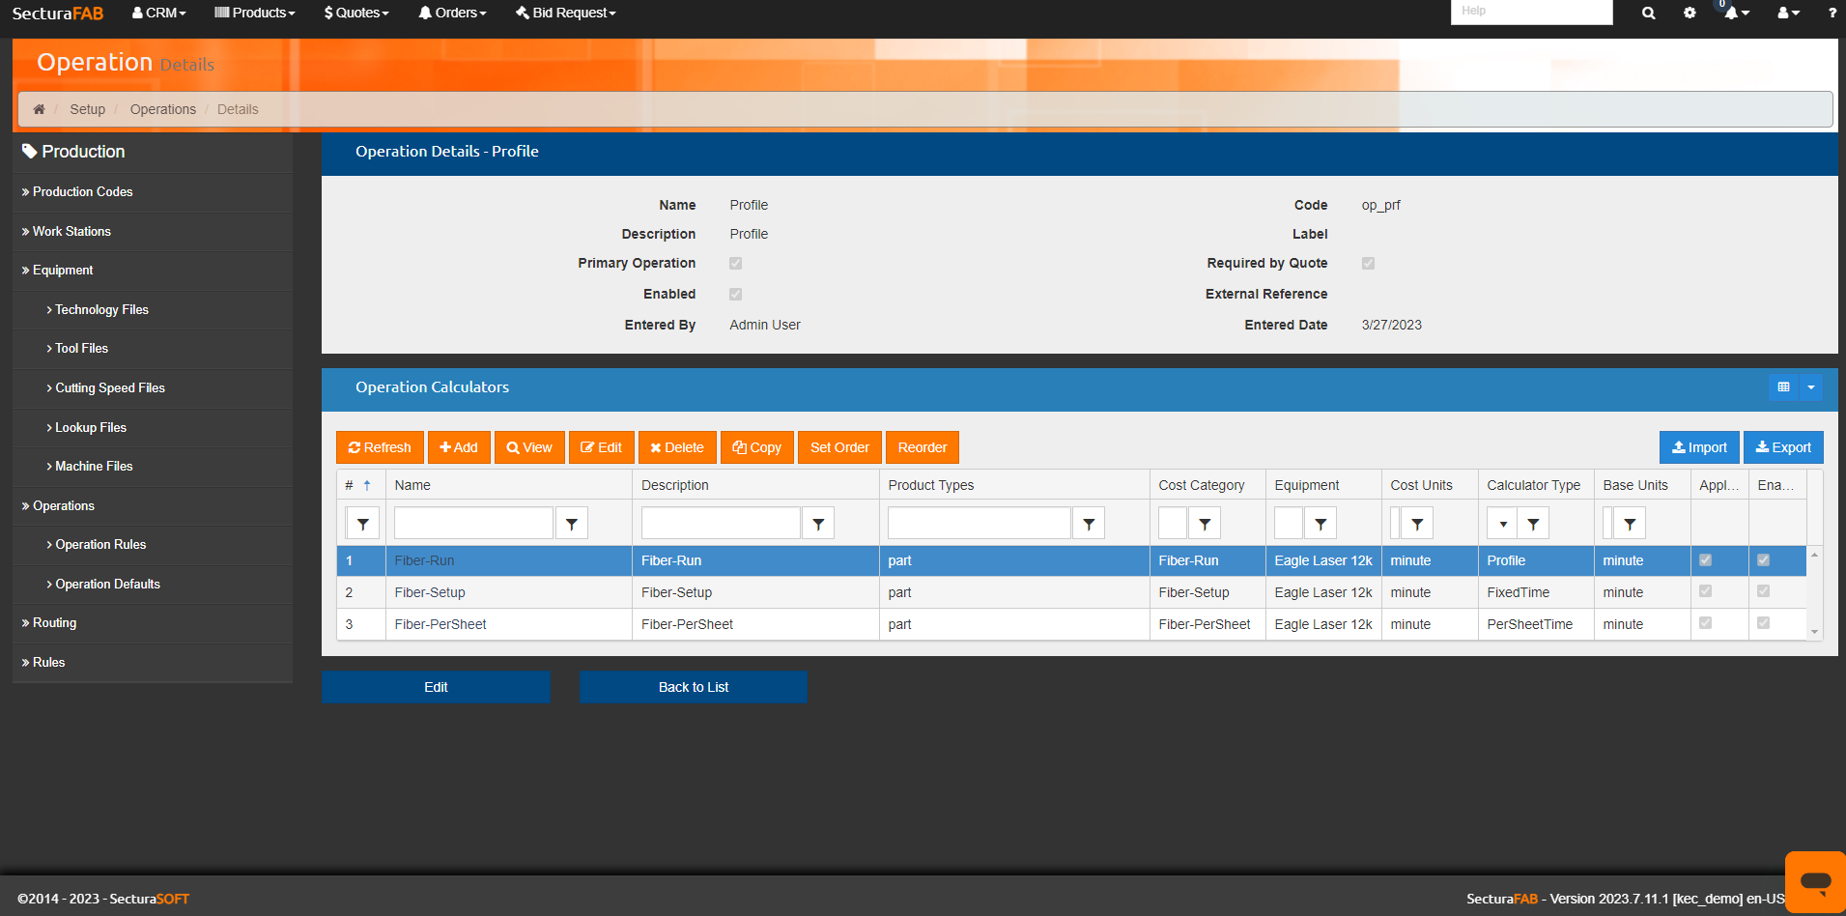
Task: Toggle Enabled checkbox in Fiber-Setup row
Action: click(x=1763, y=591)
